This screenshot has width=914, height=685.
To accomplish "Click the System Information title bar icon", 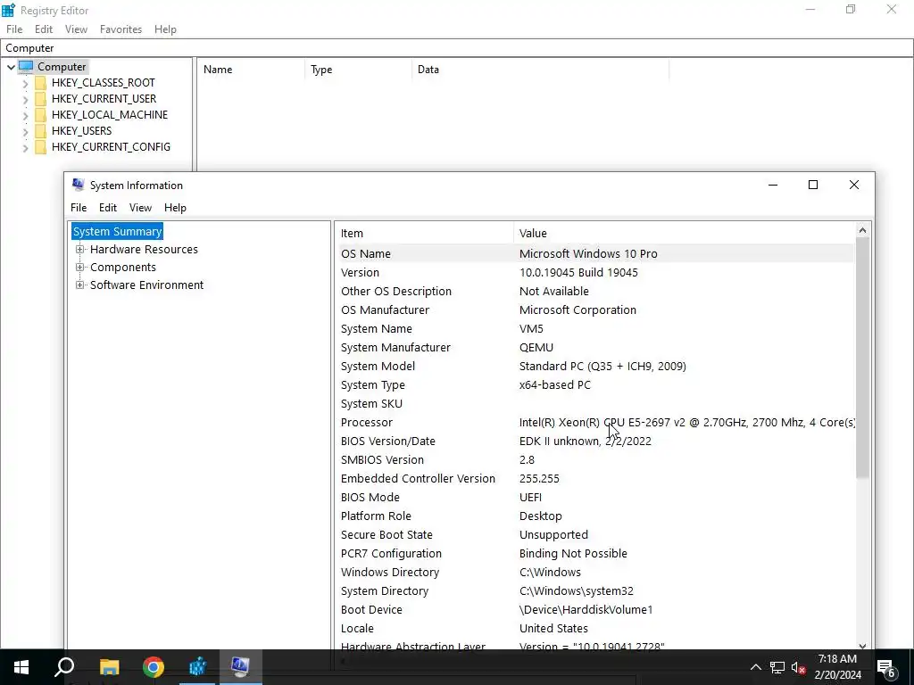I will pyautogui.click(x=79, y=186).
